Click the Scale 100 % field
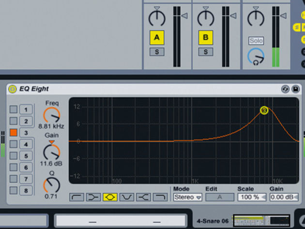Image resolution: width=305 pixels, height=229 pixels. pos(252,197)
